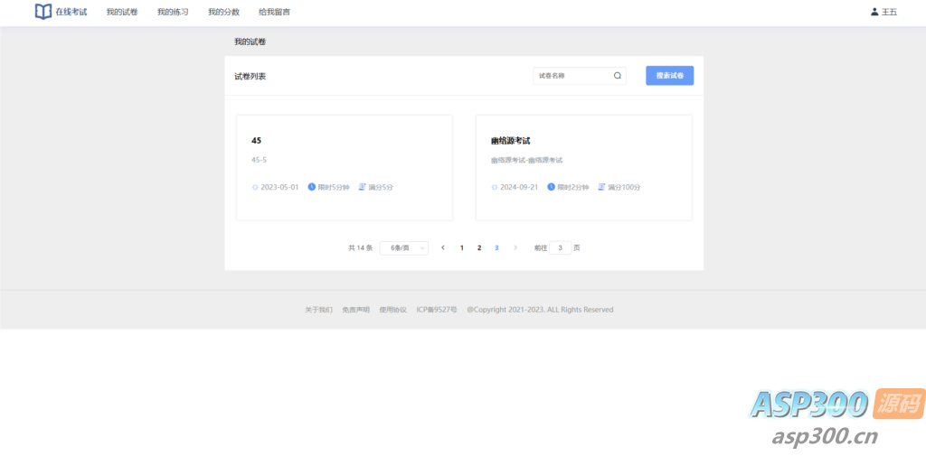This screenshot has width=926, height=456.
Task: Go to previous page with left arrow
Action: [443, 247]
